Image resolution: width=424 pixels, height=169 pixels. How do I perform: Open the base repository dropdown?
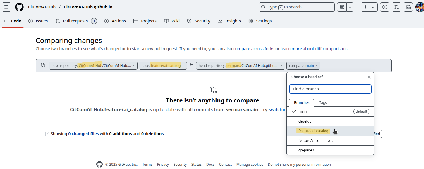(x=93, y=66)
